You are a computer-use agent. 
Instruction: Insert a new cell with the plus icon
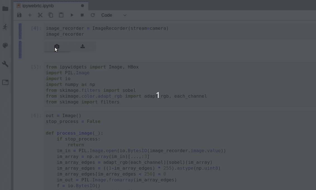pyautogui.click(x=30, y=15)
